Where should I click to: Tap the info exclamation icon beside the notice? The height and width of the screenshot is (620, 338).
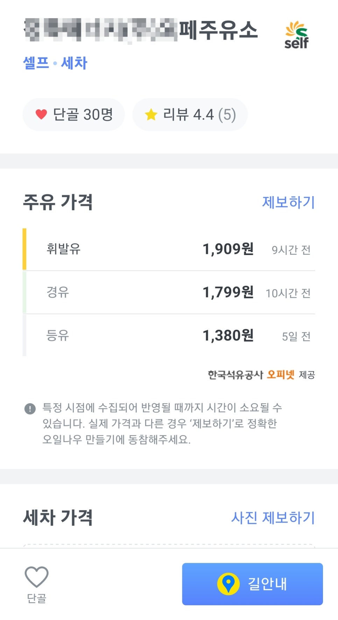coord(30,408)
